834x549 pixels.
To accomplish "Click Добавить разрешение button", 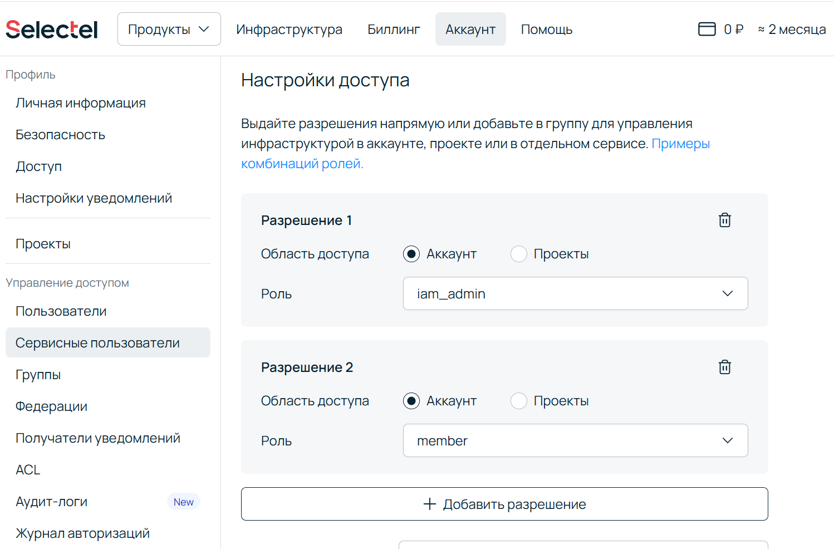I will pyautogui.click(x=504, y=503).
